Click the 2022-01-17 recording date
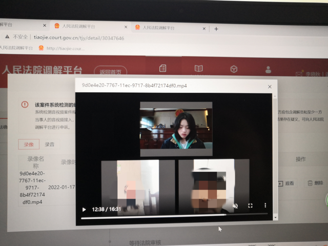The width and height of the screenshot is (328, 246). click(61, 187)
